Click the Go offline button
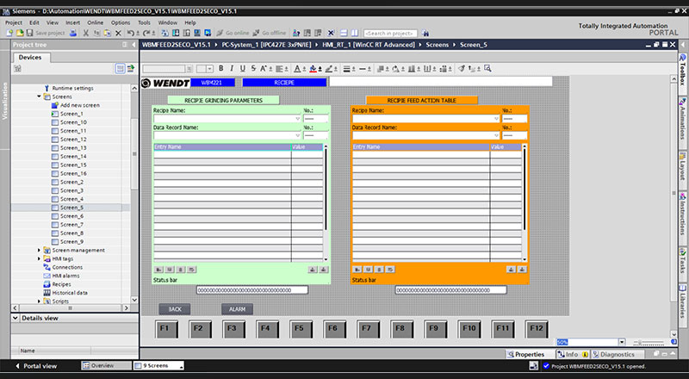The height and width of the screenshot is (379, 689). pyautogui.click(x=270, y=33)
